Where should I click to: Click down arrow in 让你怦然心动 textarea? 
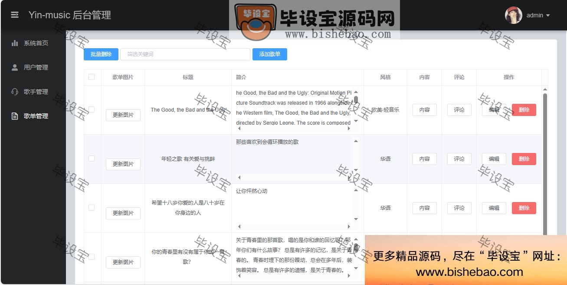pos(356,219)
